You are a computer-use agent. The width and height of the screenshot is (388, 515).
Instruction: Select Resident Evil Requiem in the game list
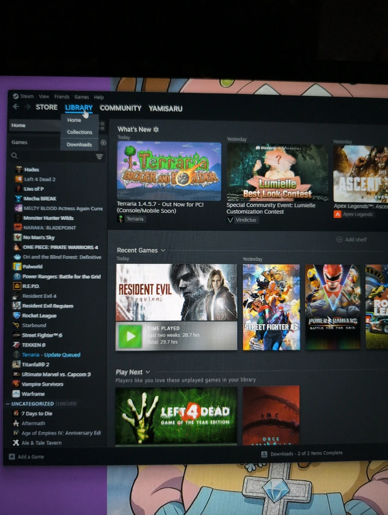[x=47, y=305]
